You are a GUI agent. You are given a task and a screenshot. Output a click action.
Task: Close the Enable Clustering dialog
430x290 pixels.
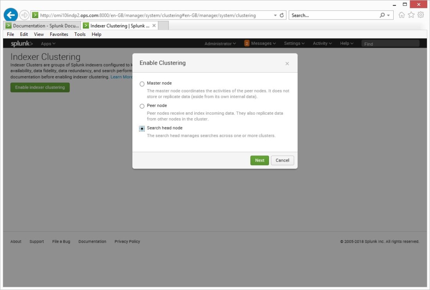(x=287, y=63)
